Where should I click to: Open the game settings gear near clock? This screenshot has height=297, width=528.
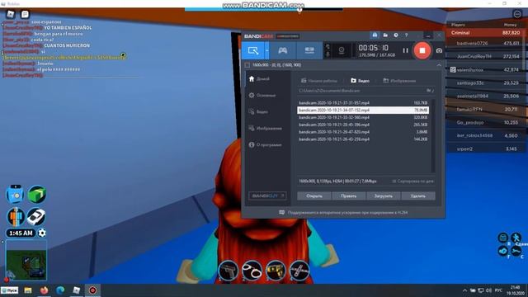point(42,233)
